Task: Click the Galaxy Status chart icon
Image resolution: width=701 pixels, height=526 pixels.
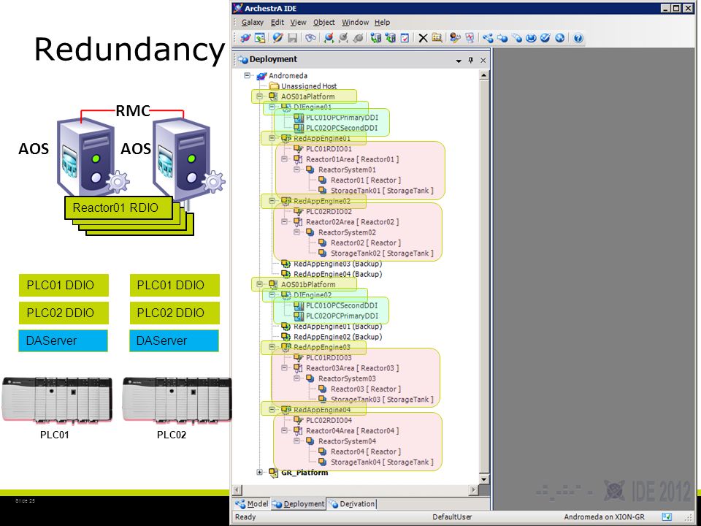Action: 470,38
